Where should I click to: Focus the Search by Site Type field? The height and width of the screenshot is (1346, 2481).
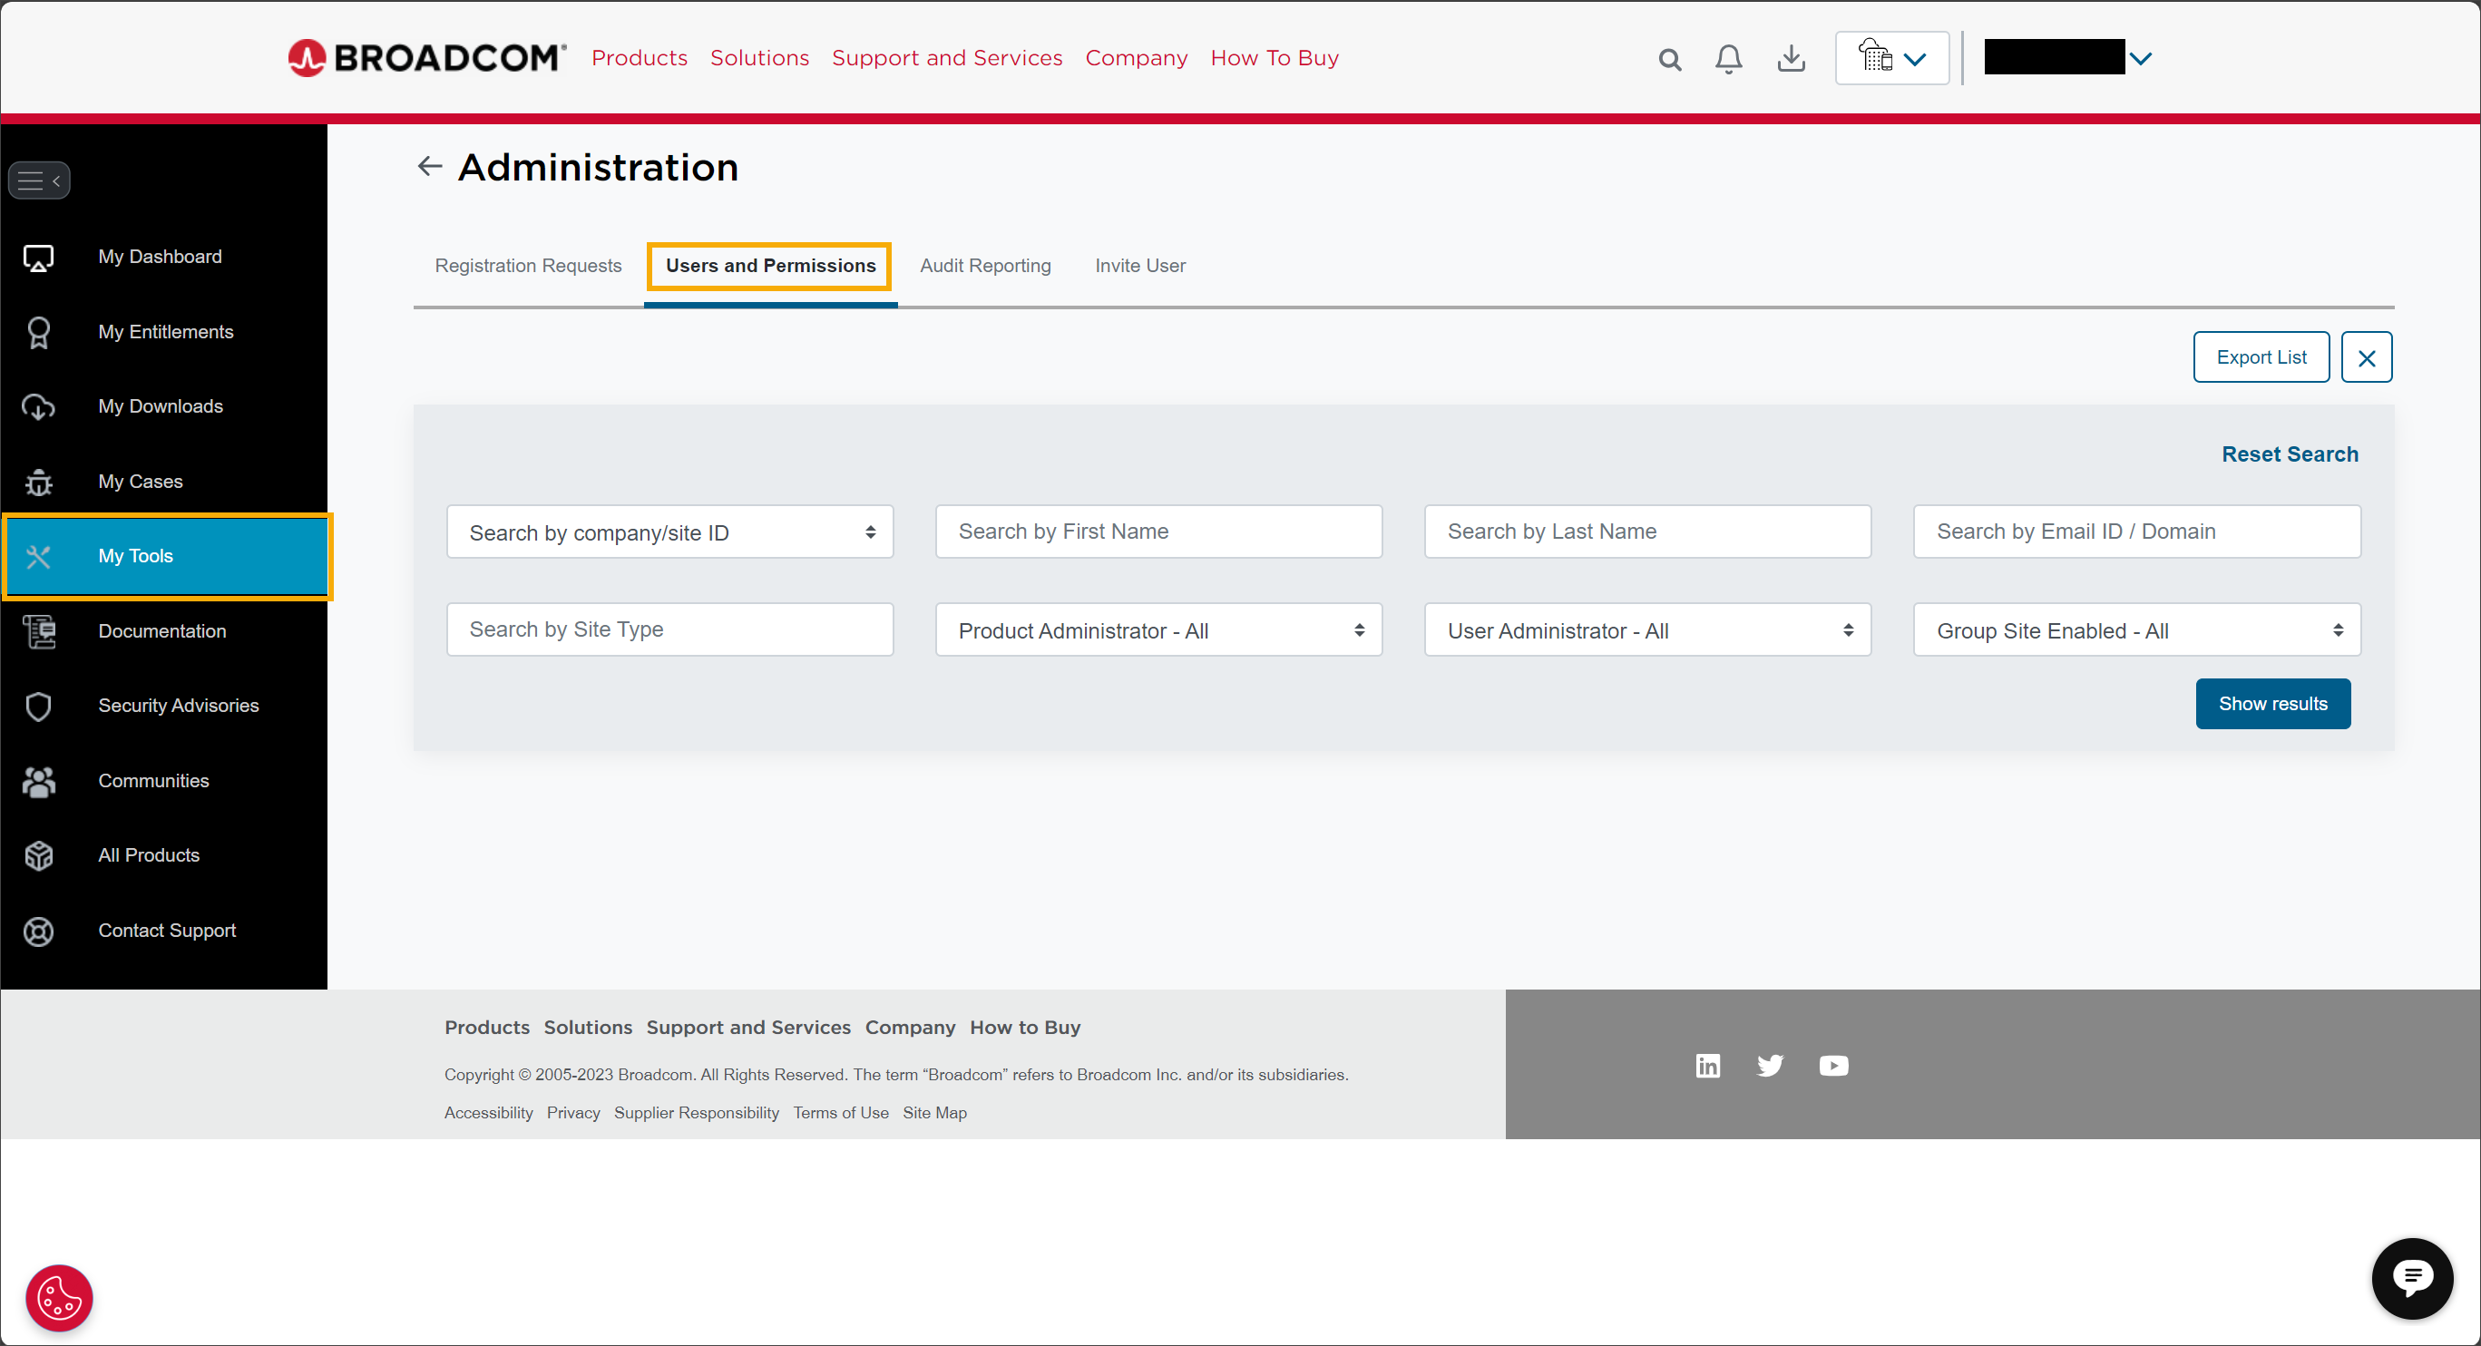click(x=669, y=629)
